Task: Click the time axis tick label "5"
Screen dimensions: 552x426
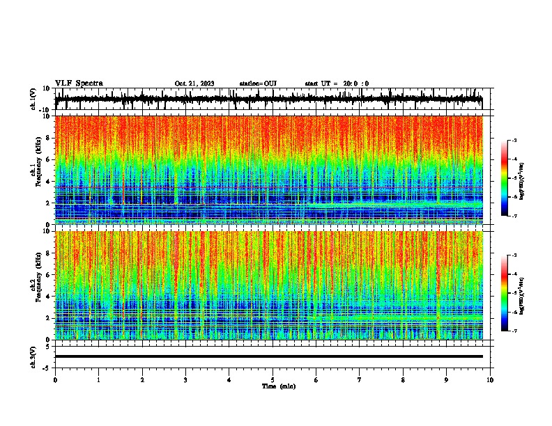Action: [273, 380]
